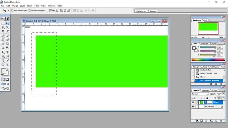
Task: Click the layer style icon in Layers panel
Action: click(x=197, y=121)
